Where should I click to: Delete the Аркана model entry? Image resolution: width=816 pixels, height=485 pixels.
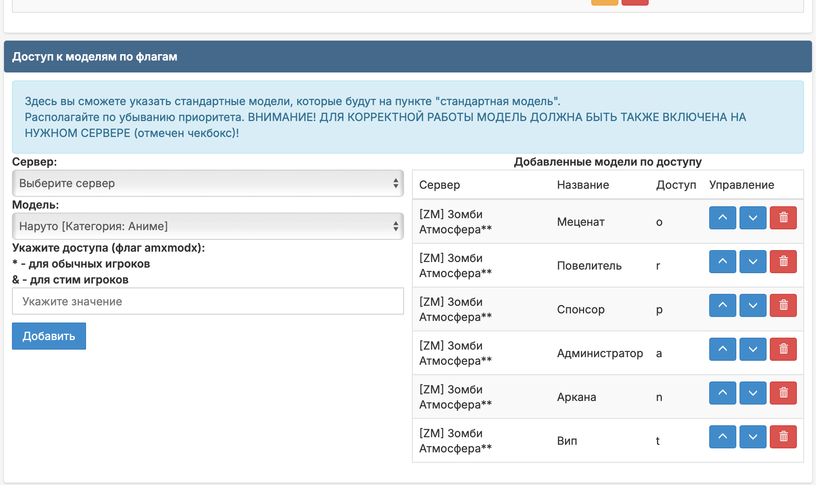coord(783,393)
